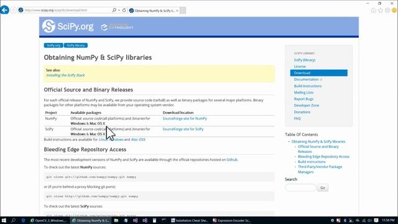Jump to Bleeding Edge Repository Access in contents

[323, 157]
